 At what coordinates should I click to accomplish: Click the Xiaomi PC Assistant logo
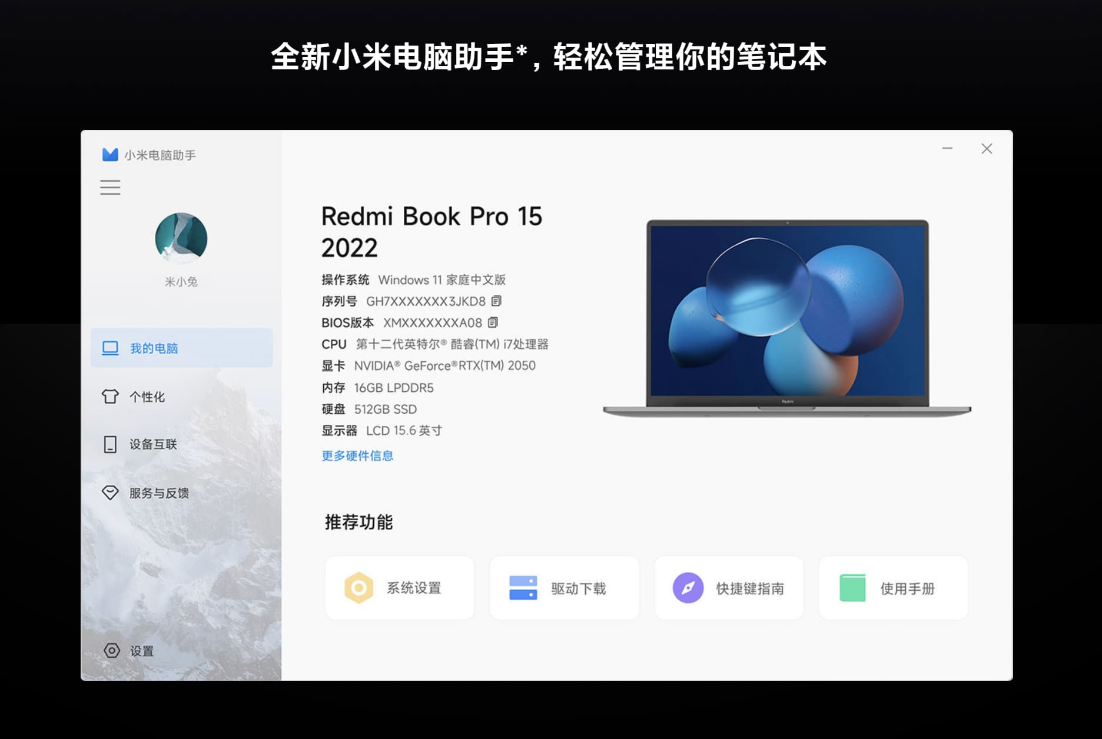(110, 155)
